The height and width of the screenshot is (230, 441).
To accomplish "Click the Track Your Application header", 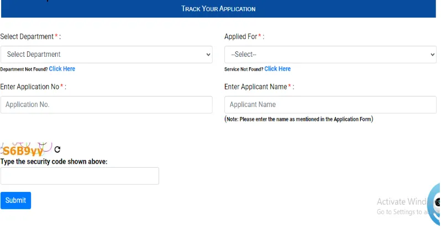I will pyautogui.click(x=218, y=9).
